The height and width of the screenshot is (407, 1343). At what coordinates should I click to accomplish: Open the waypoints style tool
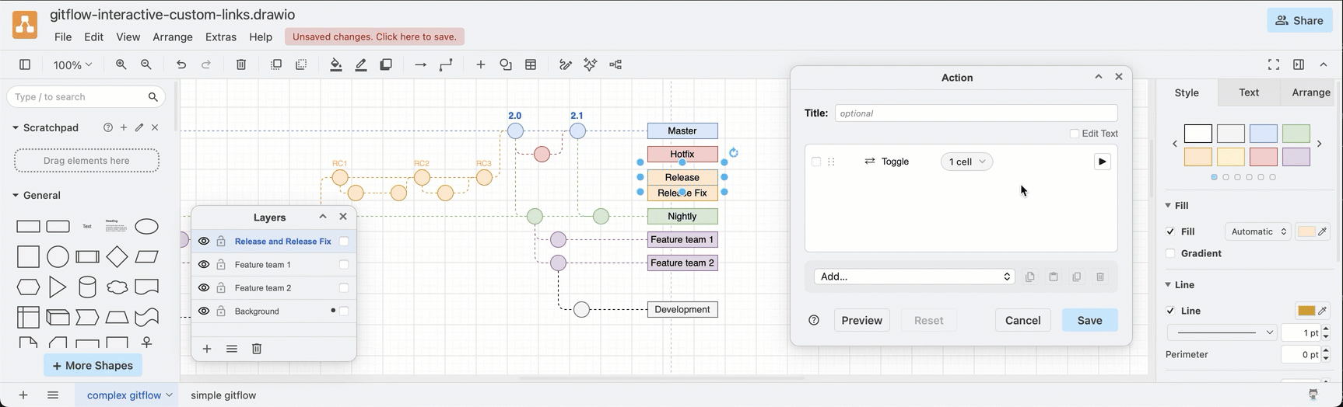point(446,65)
